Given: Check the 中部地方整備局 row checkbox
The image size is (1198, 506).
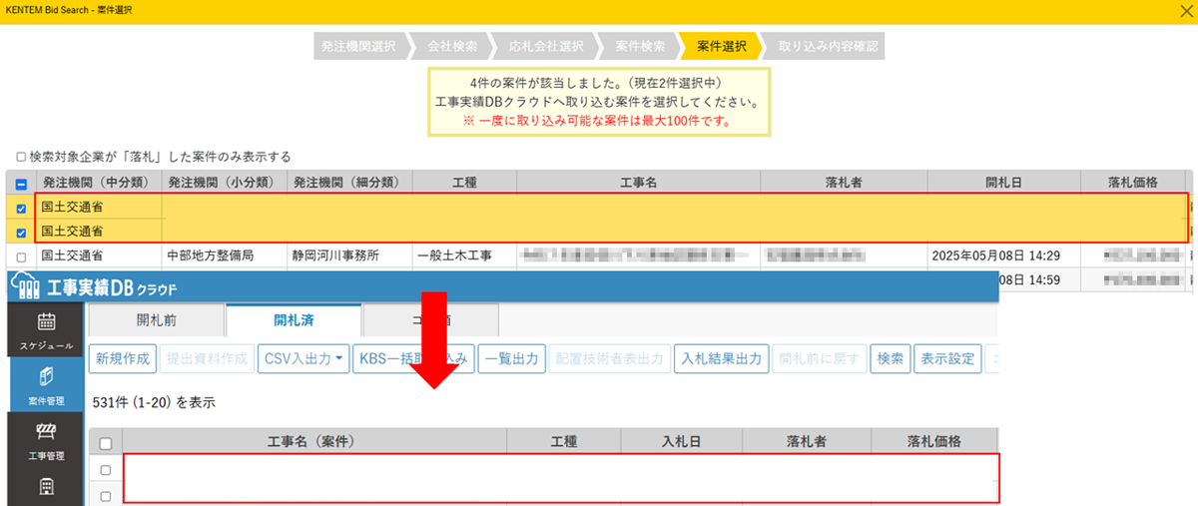Looking at the screenshot, I should tap(22, 256).
